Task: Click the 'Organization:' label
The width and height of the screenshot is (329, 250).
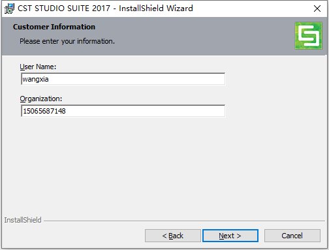Action: 41,99
